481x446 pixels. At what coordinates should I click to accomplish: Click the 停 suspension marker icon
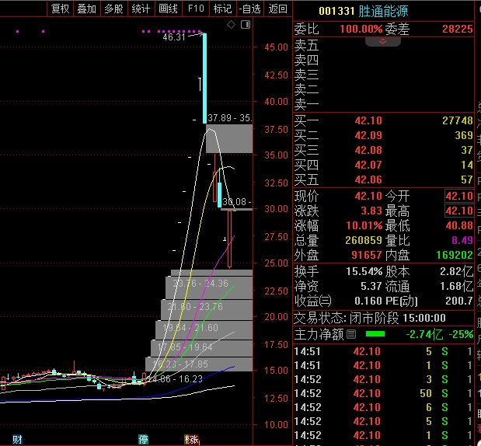click(x=143, y=440)
